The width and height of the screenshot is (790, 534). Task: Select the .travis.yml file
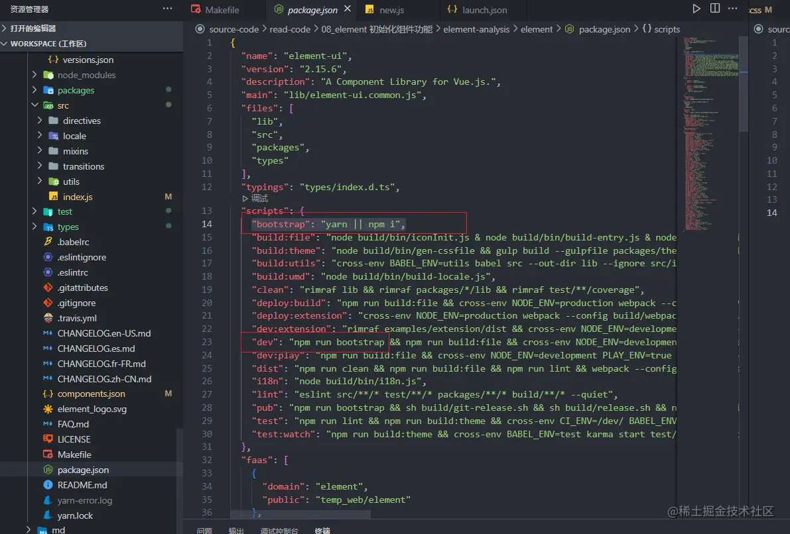pyautogui.click(x=76, y=318)
